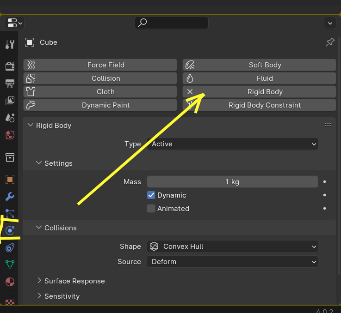This screenshot has height=313, width=341.
Task: Open the View Layer properties tab
Action: (x=10, y=101)
